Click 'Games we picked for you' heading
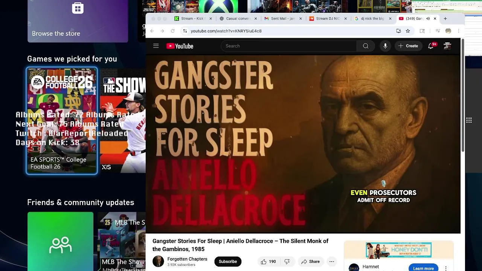482x271 pixels. [x=72, y=59]
